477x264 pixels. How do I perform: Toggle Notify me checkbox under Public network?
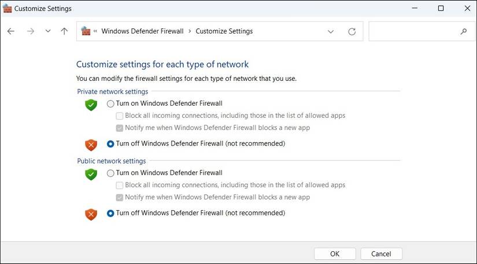click(x=120, y=198)
